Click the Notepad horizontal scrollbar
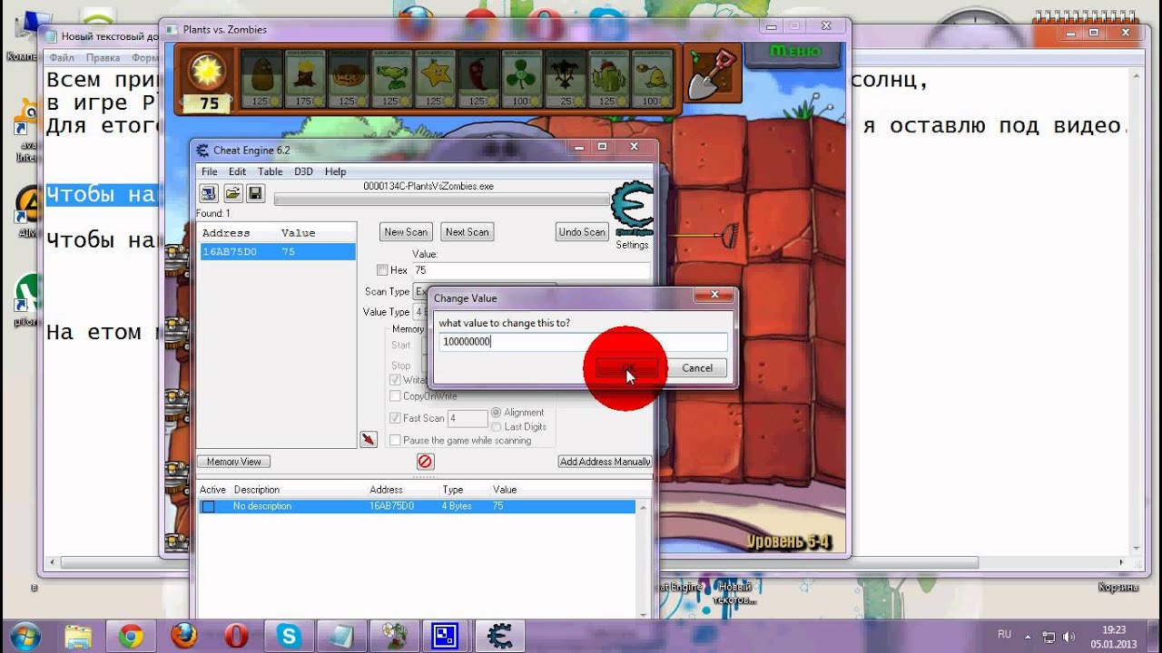 [586, 563]
